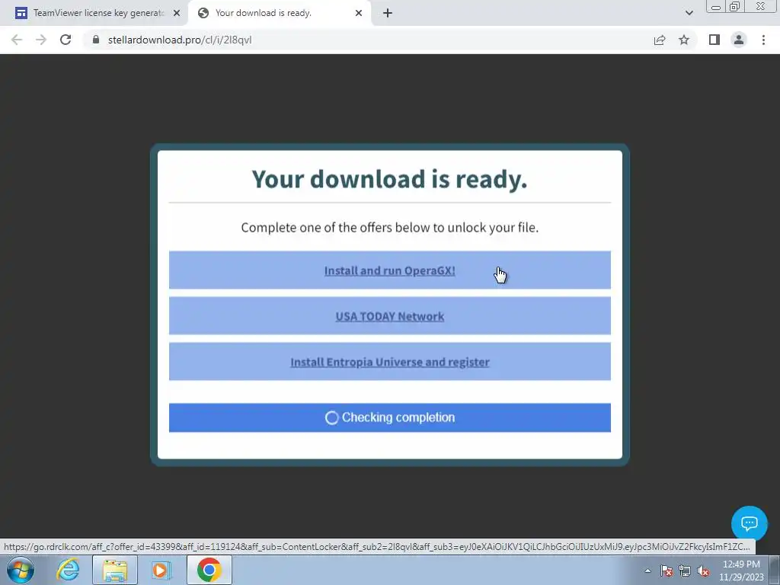The image size is (780, 585).
Task: Share this page icon in address bar
Action: (660, 40)
